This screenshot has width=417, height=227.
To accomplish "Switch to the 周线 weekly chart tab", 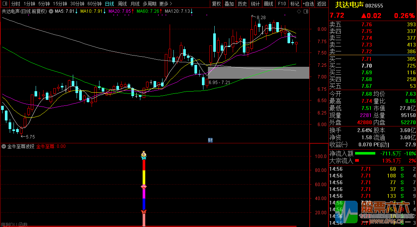I will [122, 4].
